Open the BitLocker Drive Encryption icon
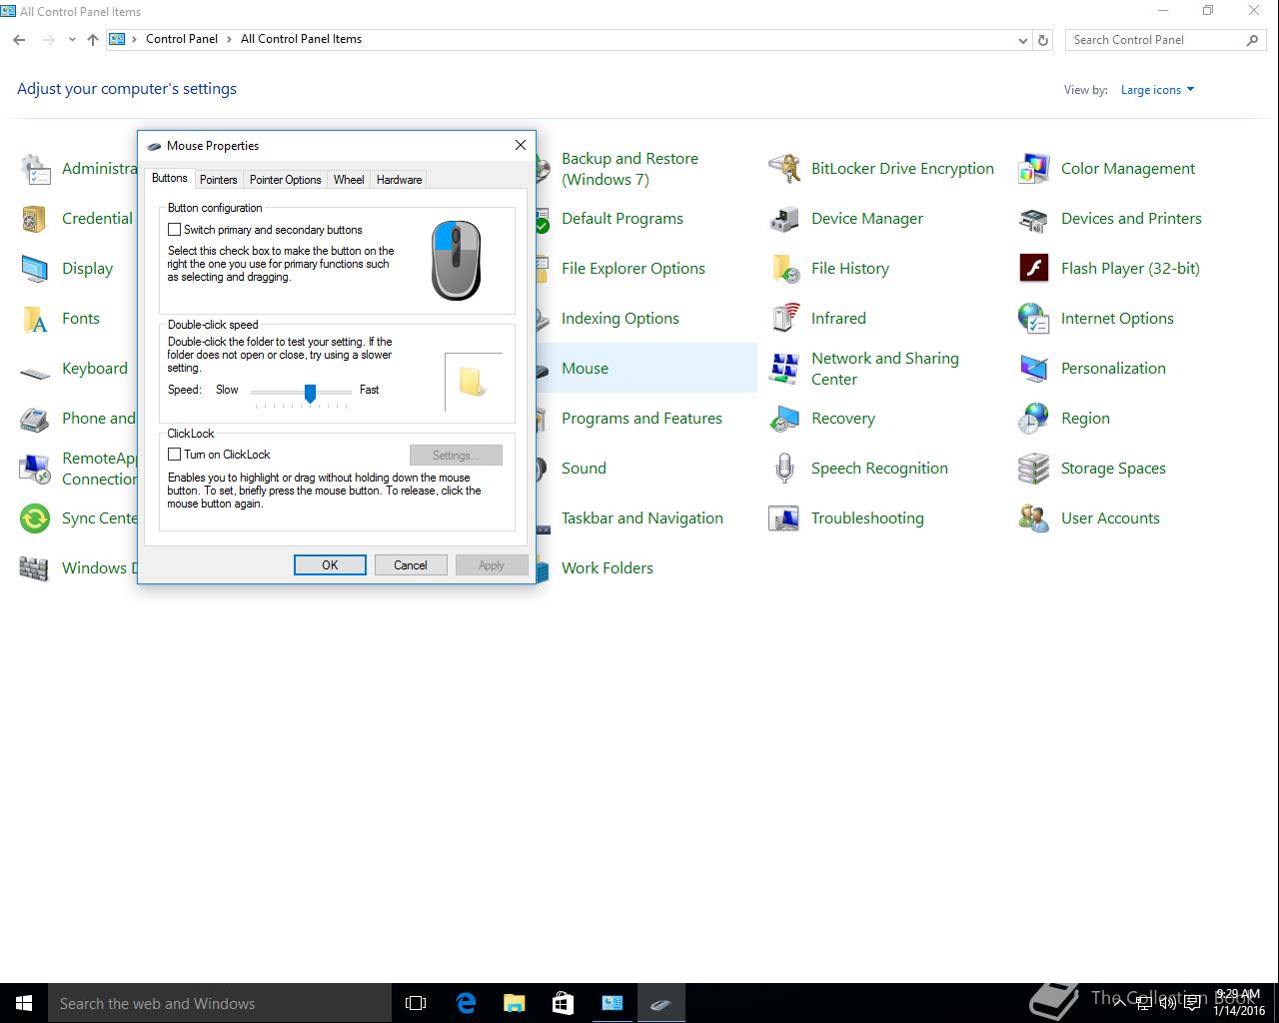Screen dimensions: 1279x1023 [784, 169]
